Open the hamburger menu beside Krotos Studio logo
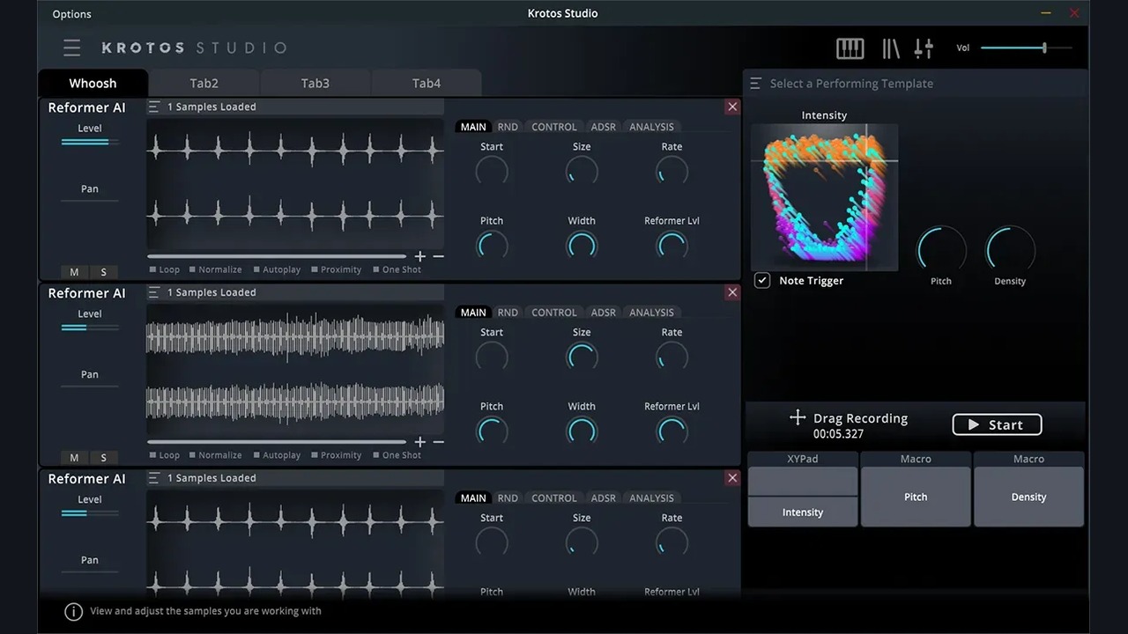This screenshot has height=634, width=1128. 72,48
